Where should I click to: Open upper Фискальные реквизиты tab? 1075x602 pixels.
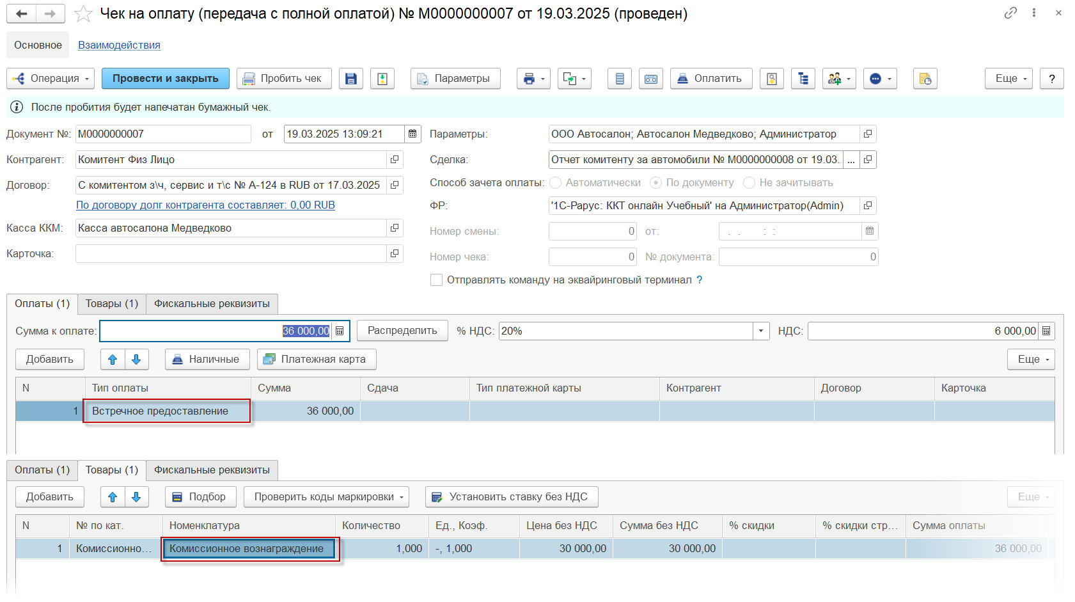pyautogui.click(x=212, y=304)
